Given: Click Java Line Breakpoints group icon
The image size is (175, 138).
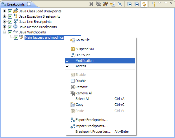Looking at the screenshot, I should point(16,21).
